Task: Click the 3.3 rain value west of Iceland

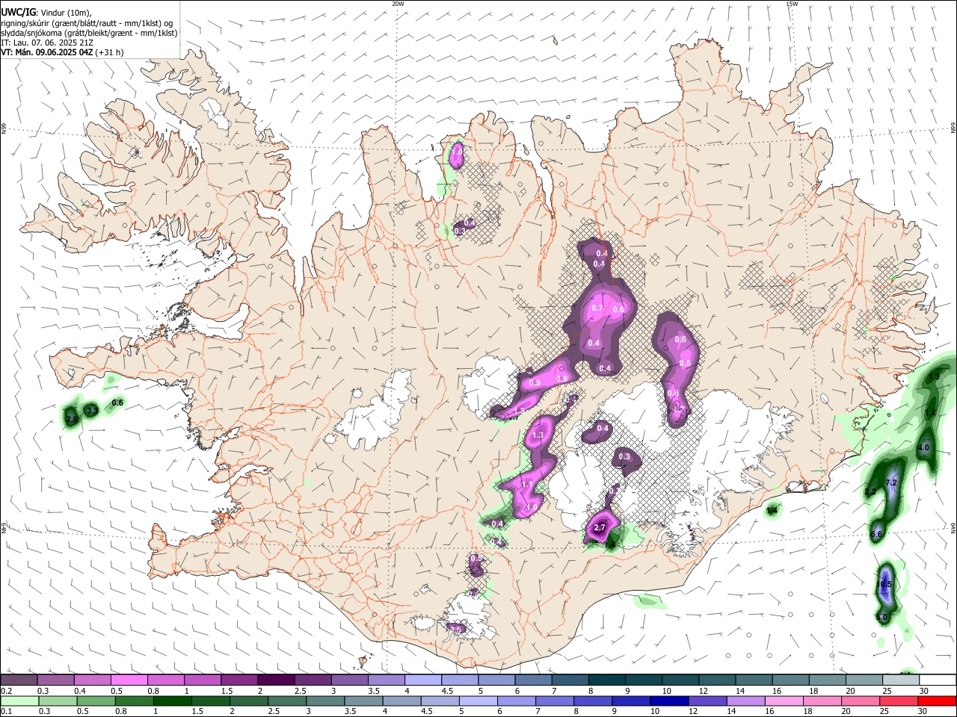Action: pyautogui.click(x=92, y=411)
